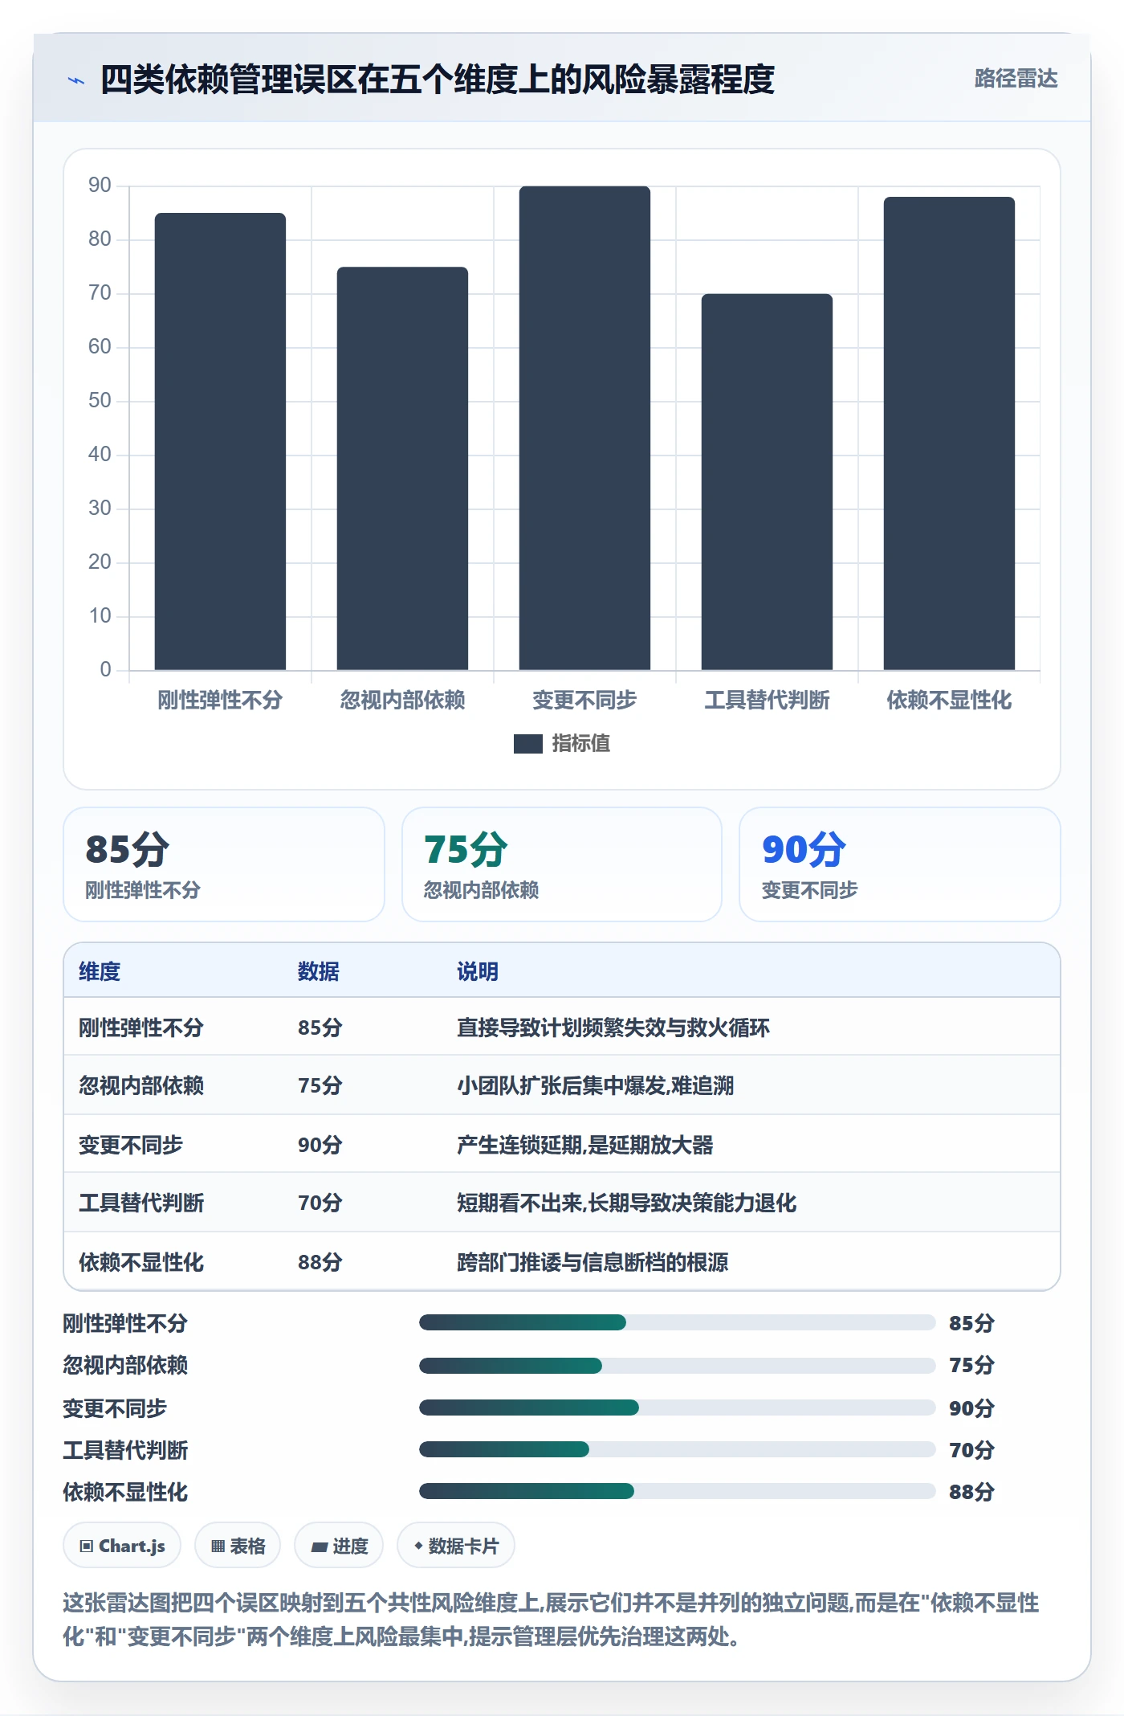
Task: Select 变更不同步 cell in the table
Action: pos(131,1145)
